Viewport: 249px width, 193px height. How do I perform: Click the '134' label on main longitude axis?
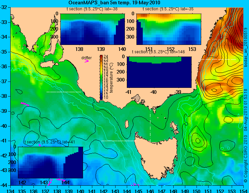click(11, 191)
